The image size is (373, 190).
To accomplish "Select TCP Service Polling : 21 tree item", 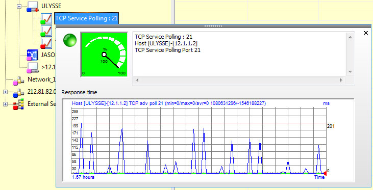I will click(86, 18).
